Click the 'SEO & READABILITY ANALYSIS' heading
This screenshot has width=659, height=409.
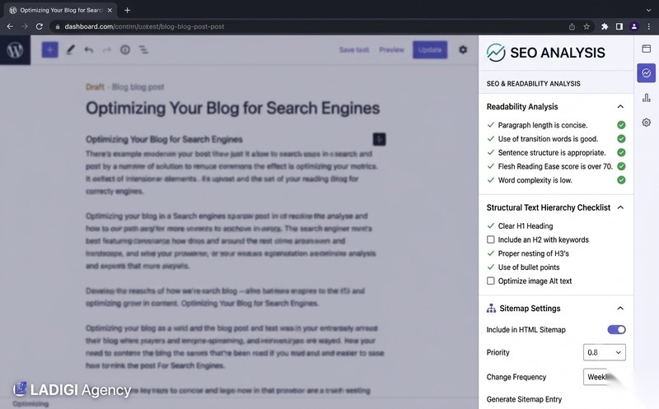[533, 84]
